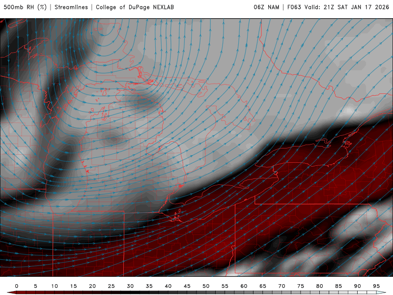Click the colorbar label "95"
This screenshot has height=295, width=393.
[x=376, y=286]
